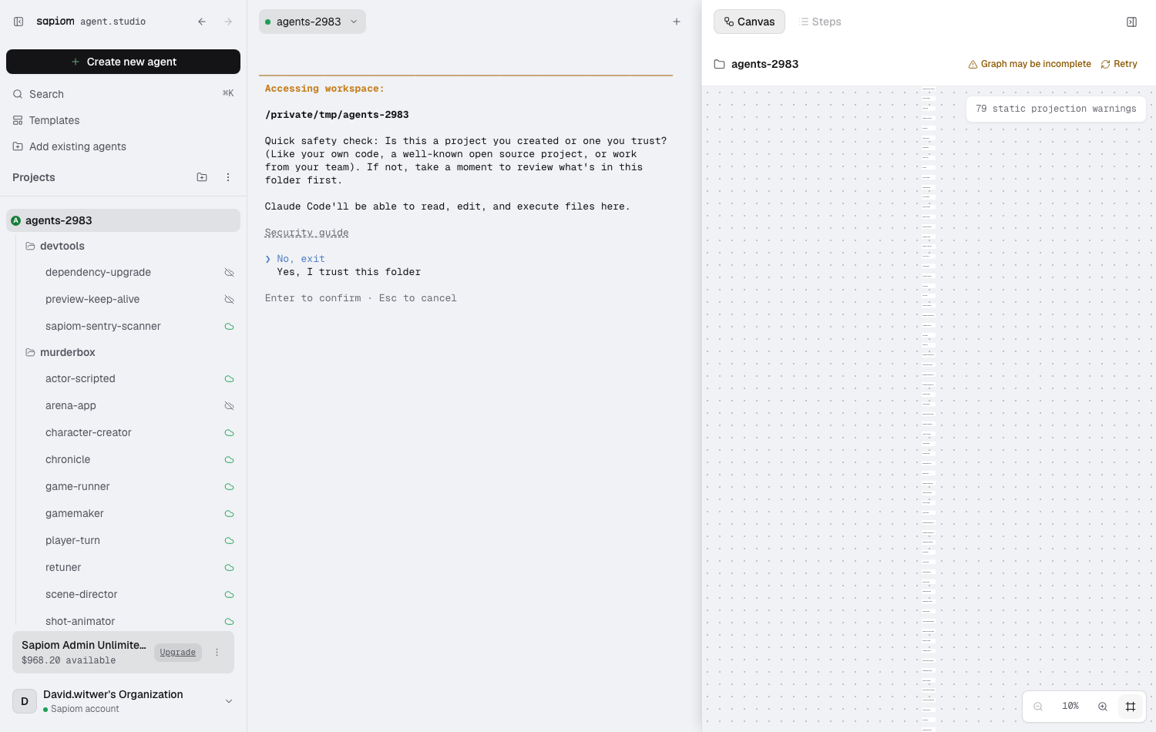Open the chronicle agent
Screen dimensions: 1156x732
click(68, 459)
